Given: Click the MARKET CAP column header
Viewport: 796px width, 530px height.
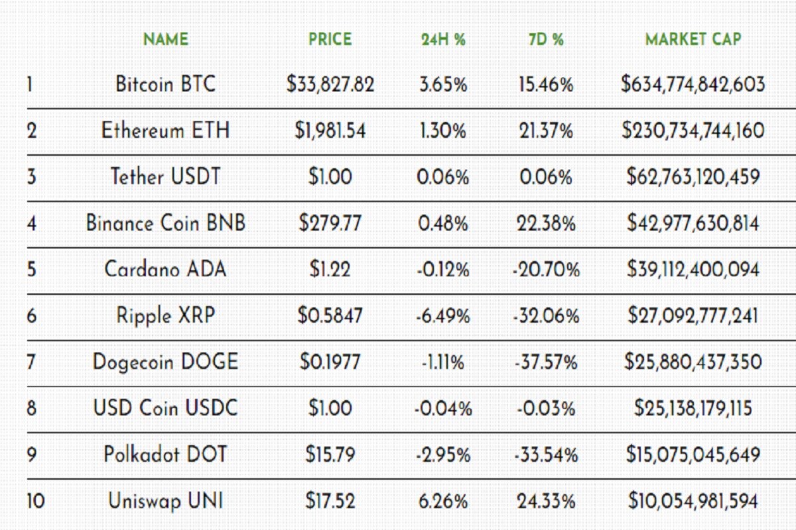Looking at the screenshot, I should tap(693, 39).
